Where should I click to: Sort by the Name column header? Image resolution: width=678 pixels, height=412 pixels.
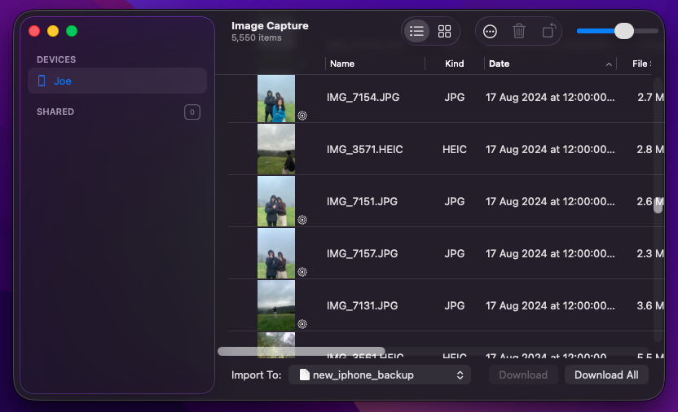tap(342, 64)
